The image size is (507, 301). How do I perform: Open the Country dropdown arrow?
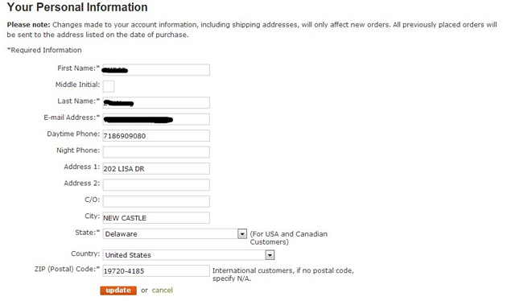270,255
